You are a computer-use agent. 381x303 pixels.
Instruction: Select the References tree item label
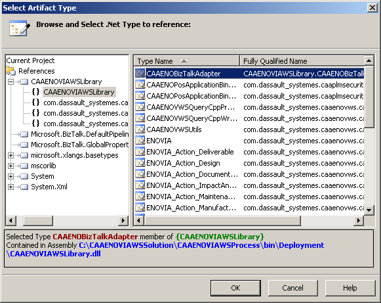37,71
